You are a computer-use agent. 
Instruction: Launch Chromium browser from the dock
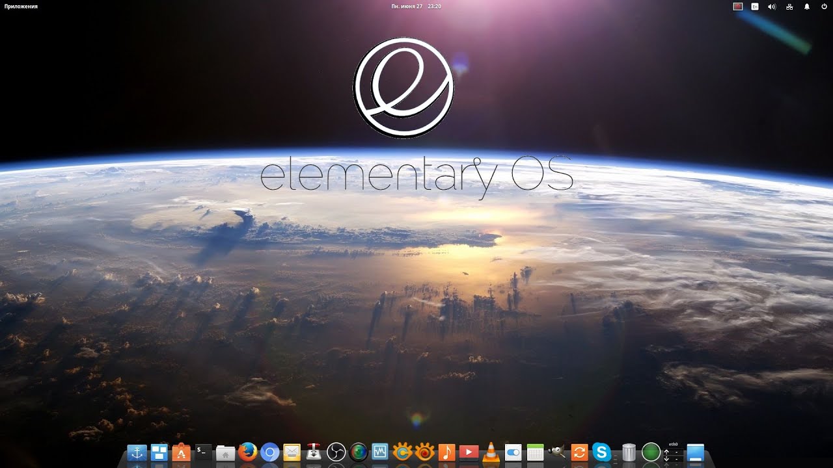point(269,452)
